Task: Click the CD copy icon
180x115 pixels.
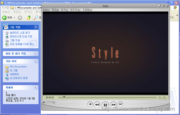Action: (7, 44)
